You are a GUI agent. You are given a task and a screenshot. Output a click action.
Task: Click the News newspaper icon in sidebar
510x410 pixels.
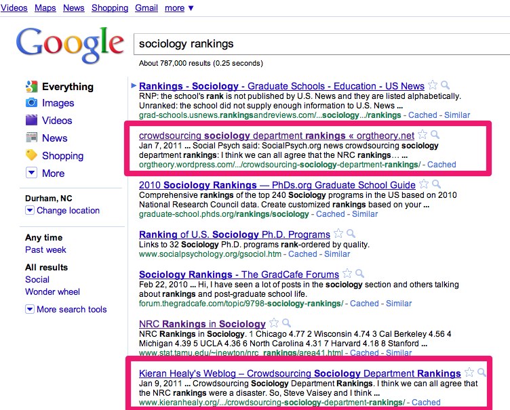click(32, 138)
